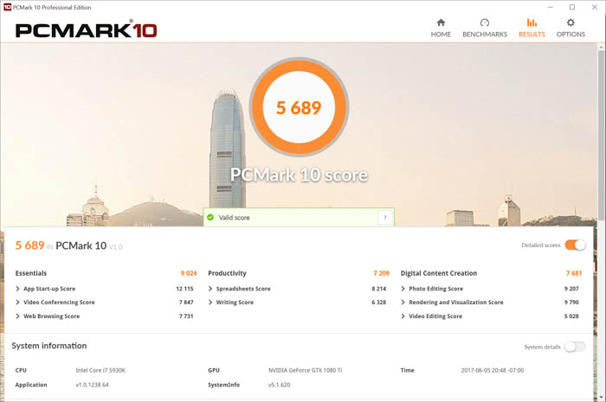Click the CPU value Intel Core i7 5930K
The image size is (606, 402).
(100, 370)
